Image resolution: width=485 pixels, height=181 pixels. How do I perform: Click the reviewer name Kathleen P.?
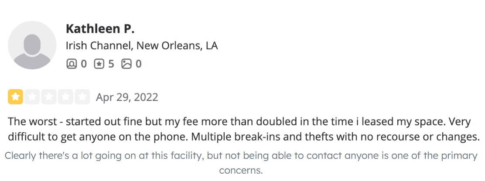coord(100,29)
